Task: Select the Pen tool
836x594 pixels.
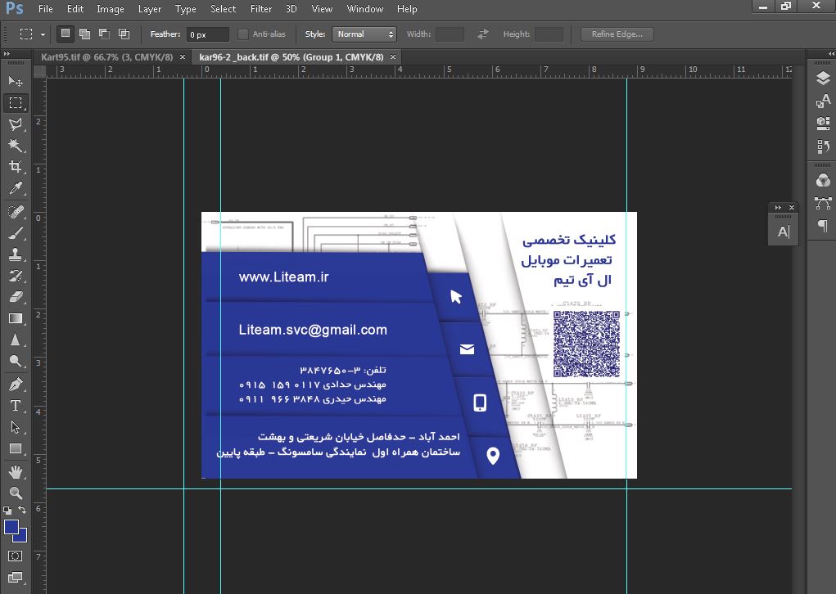Action: pos(16,385)
